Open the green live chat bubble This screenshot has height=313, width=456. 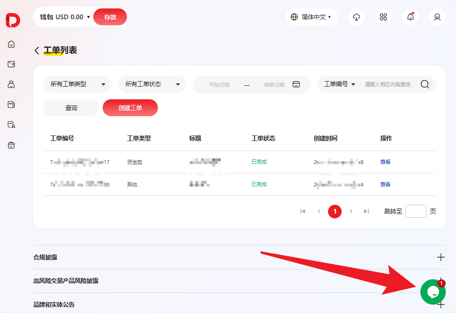(x=433, y=291)
